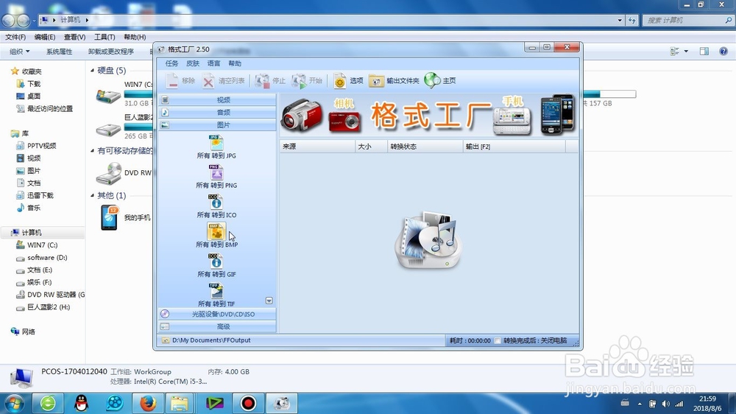Click 系统属性 in Explorer toolbar
The image size is (736, 414).
[59, 52]
